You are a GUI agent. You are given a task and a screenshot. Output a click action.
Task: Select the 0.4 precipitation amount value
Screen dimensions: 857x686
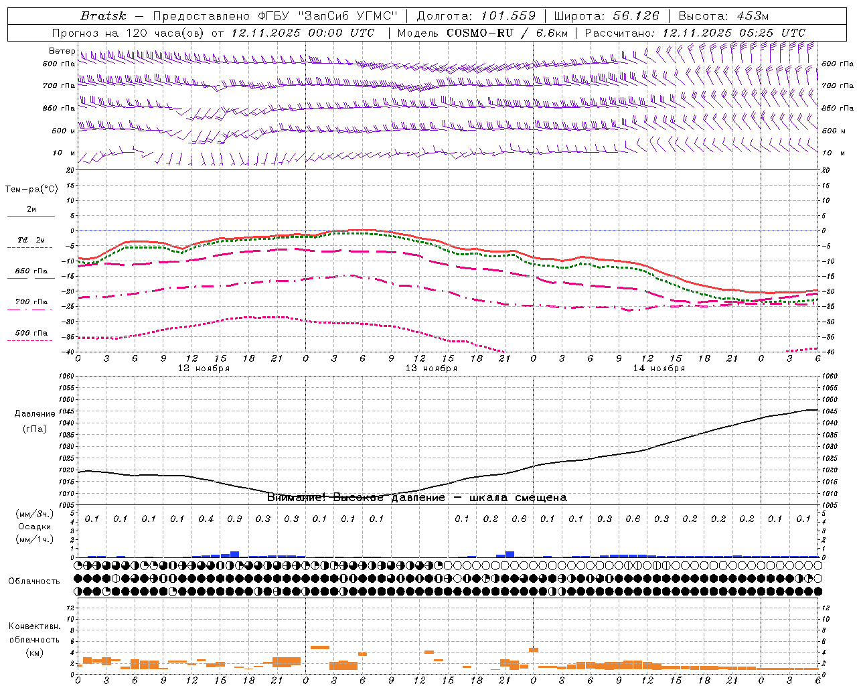click(206, 519)
